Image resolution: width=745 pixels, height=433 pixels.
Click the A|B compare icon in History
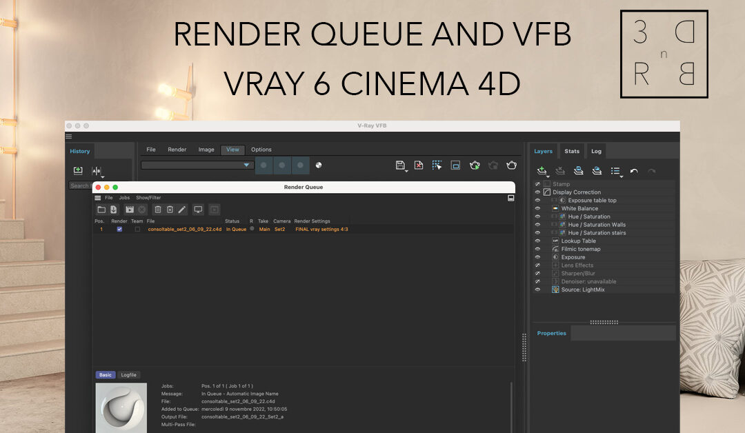96,170
